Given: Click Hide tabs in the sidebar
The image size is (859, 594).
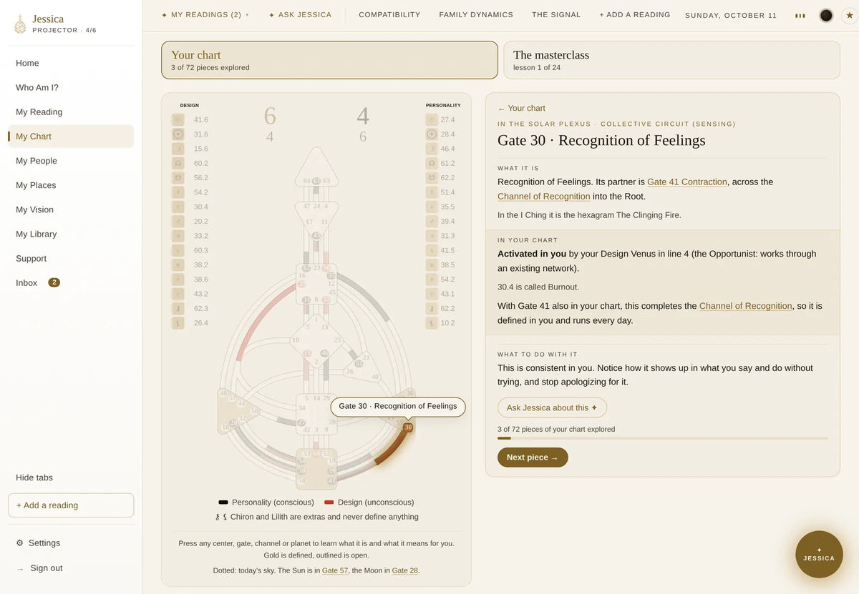Looking at the screenshot, I should click(34, 477).
